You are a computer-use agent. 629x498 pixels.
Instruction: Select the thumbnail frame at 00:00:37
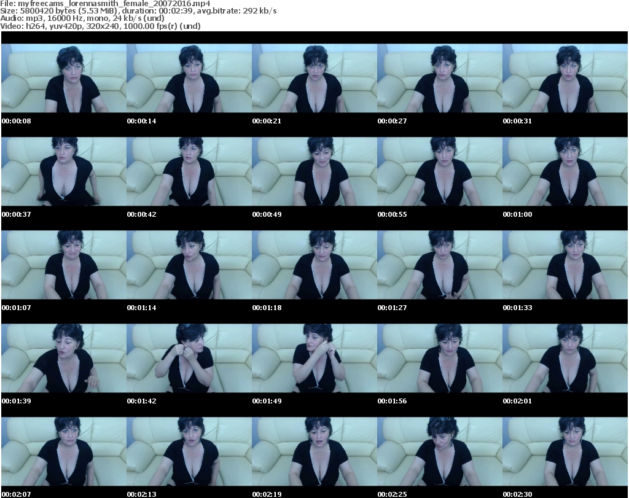[64, 171]
